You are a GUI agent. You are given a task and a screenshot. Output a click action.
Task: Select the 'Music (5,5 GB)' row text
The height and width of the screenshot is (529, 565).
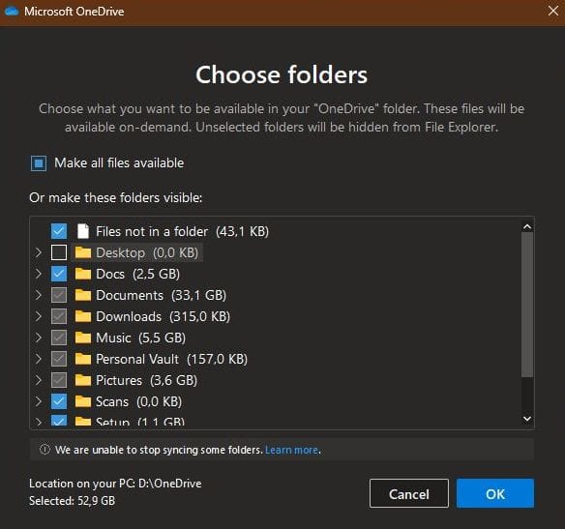point(140,338)
